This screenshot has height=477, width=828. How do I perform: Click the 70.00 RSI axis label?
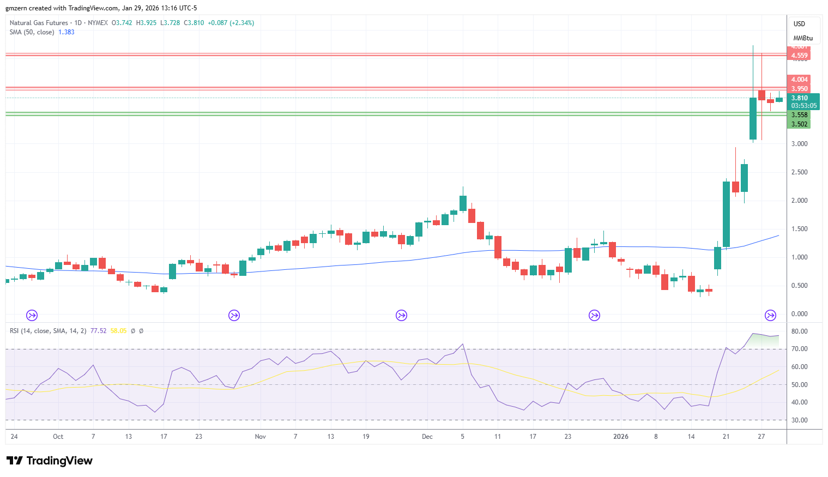pos(800,349)
